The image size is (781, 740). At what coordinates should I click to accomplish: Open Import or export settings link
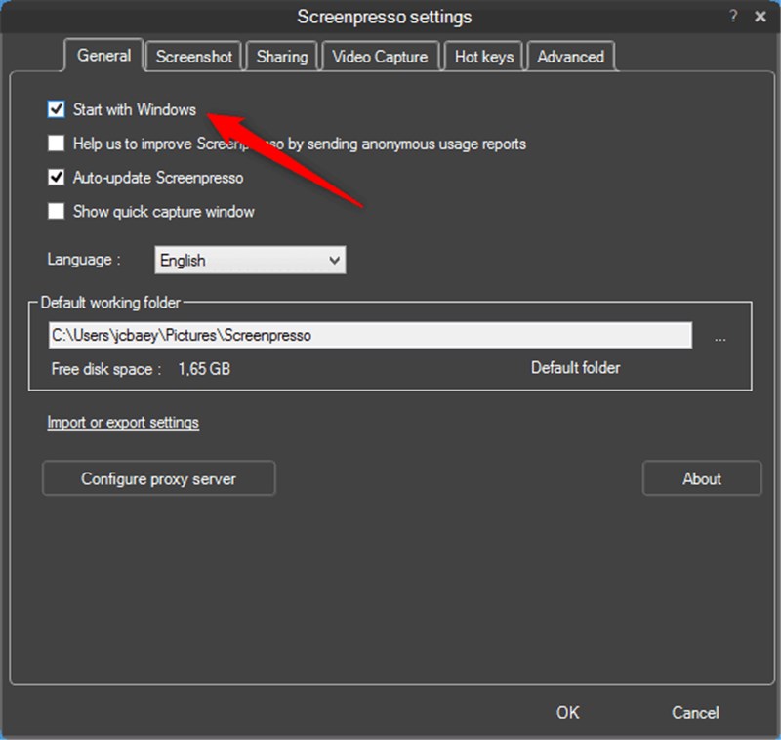123,423
